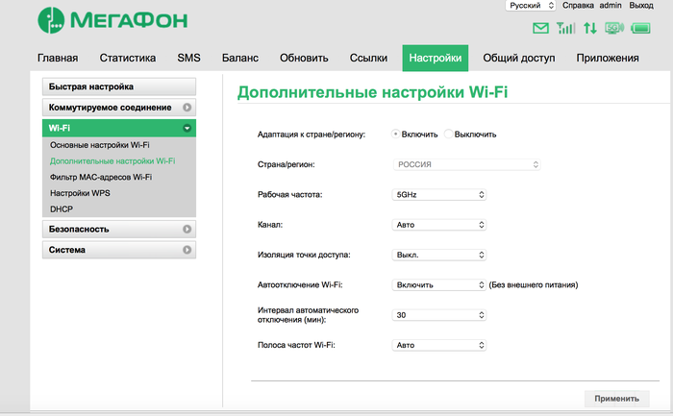The height and width of the screenshot is (416, 673).
Task: Open Фильтр MAC-адресов Wi-Fi settings
Action: [101, 177]
